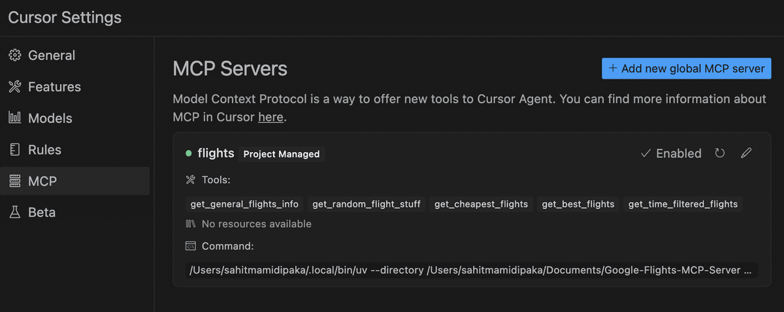Click the uv command path text

tap(472, 270)
